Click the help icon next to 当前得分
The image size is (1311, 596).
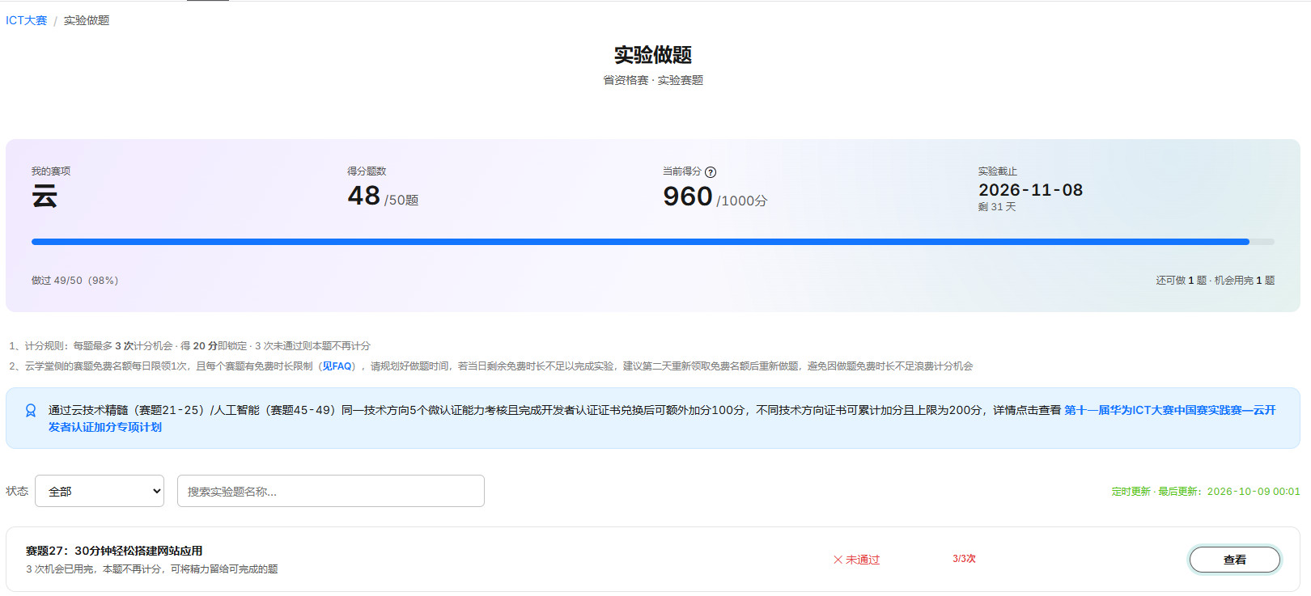711,172
